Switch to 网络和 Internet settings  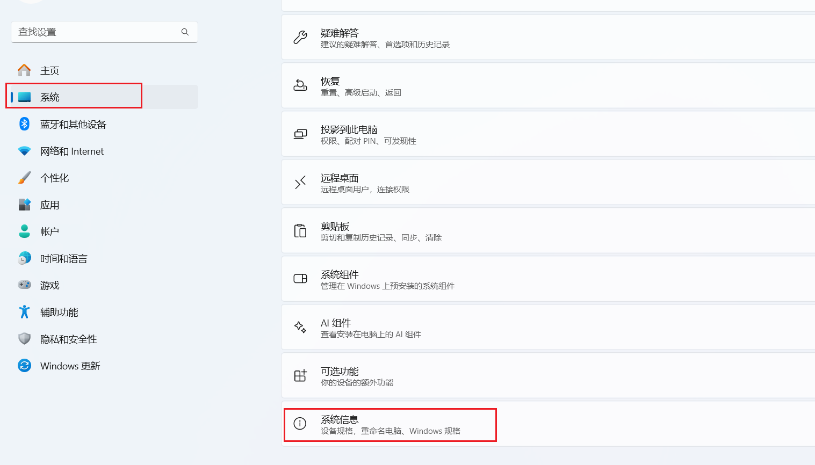click(x=71, y=151)
